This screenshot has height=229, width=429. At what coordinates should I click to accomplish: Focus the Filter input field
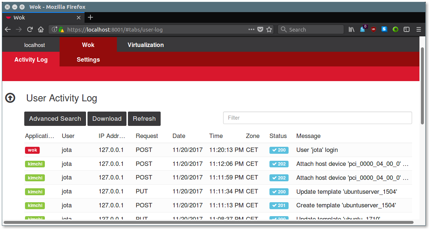[317, 118]
